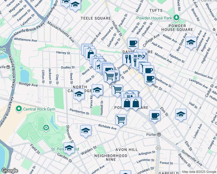
Task: Open the left shopping bag marker at Porter Square
Action: 126,104
